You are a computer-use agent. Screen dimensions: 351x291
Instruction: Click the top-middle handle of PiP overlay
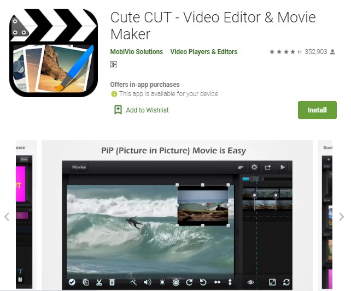coord(203,185)
